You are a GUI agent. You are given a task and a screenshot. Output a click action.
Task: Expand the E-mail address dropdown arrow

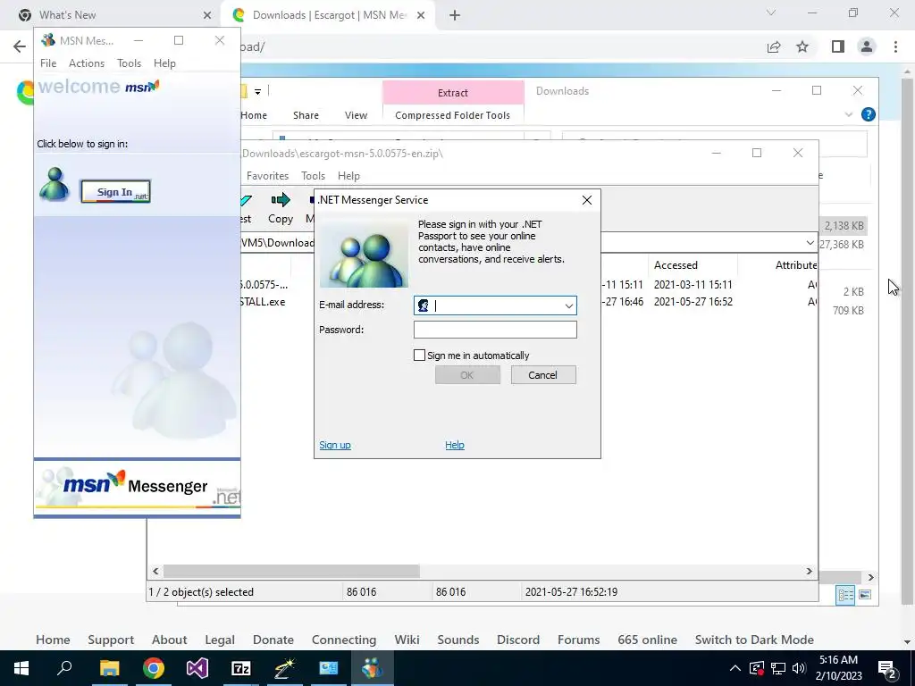pos(569,305)
